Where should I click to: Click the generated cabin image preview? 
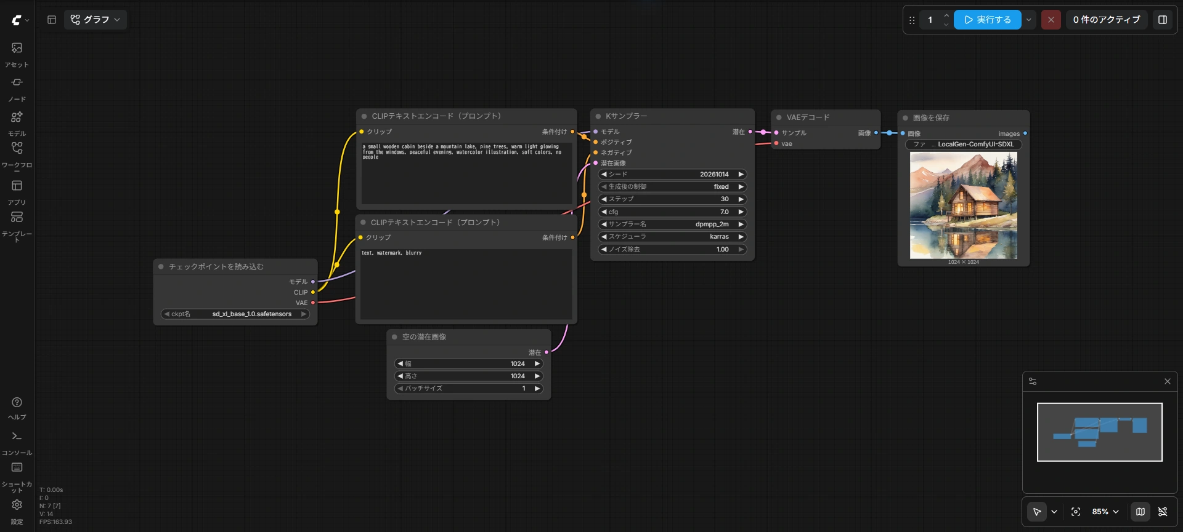click(964, 205)
